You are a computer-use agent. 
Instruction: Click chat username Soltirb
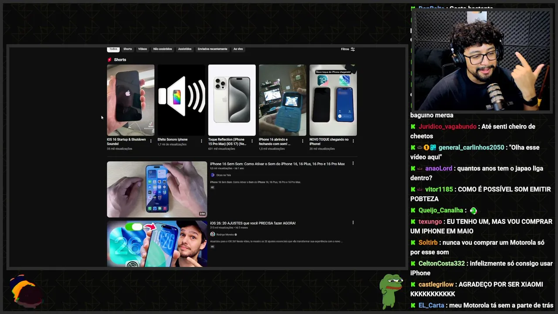pos(428,242)
